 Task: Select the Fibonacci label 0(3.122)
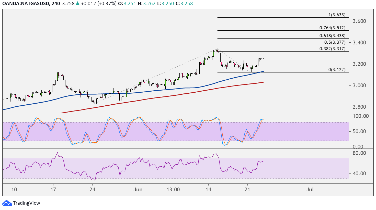[x=337, y=70]
